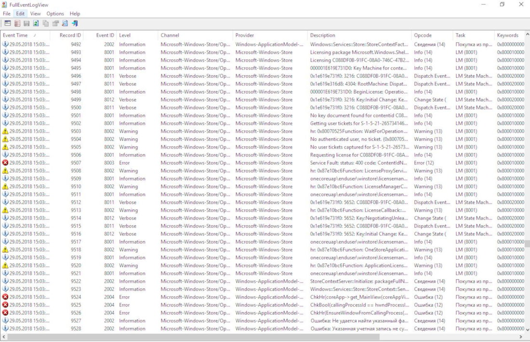Image resolution: width=530 pixels, height=342 pixels.
Task: Select the 'Service Fault: status: 400' description
Action: 358,163
